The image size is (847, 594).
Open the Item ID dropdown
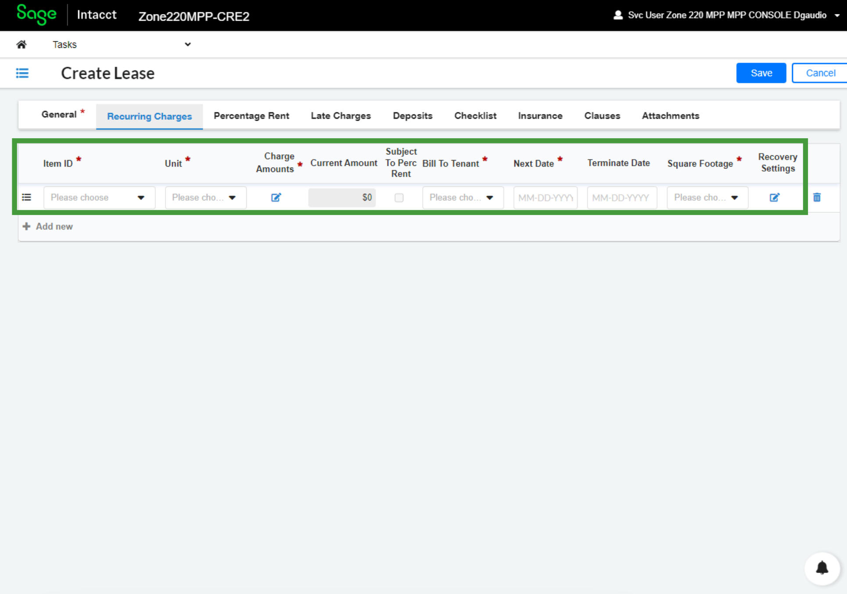(99, 197)
